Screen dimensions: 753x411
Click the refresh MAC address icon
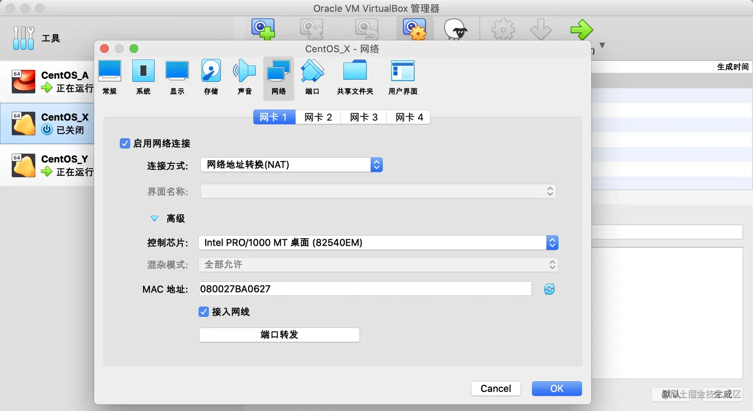[x=549, y=289]
